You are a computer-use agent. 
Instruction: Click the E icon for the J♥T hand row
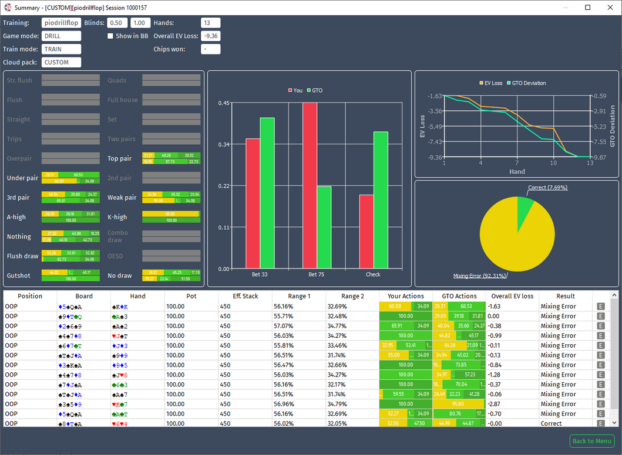click(x=601, y=336)
